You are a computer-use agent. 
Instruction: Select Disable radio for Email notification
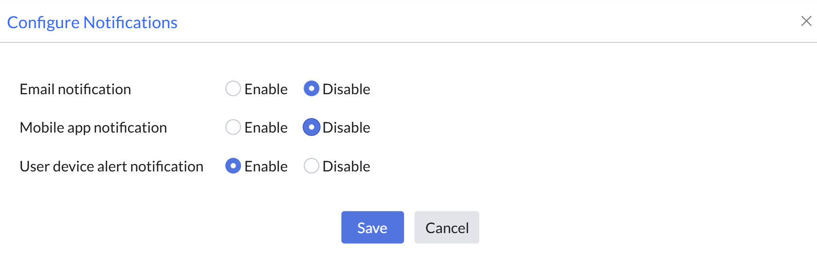[311, 88]
